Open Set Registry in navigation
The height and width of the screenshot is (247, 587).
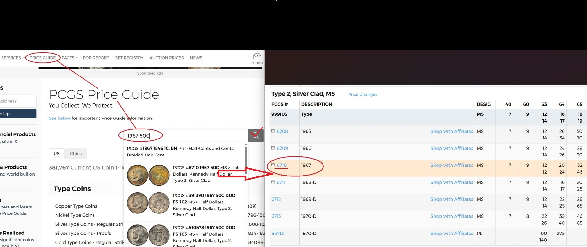pyautogui.click(x=129, y=58)
